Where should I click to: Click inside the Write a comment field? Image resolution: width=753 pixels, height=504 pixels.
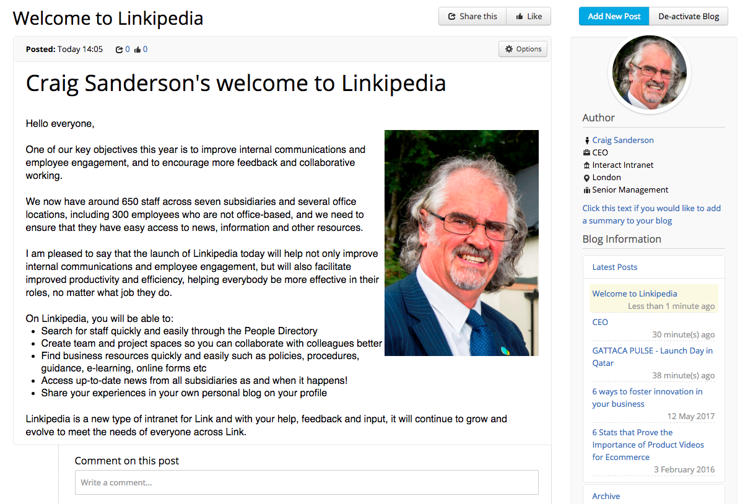click(x=307, y=482)
